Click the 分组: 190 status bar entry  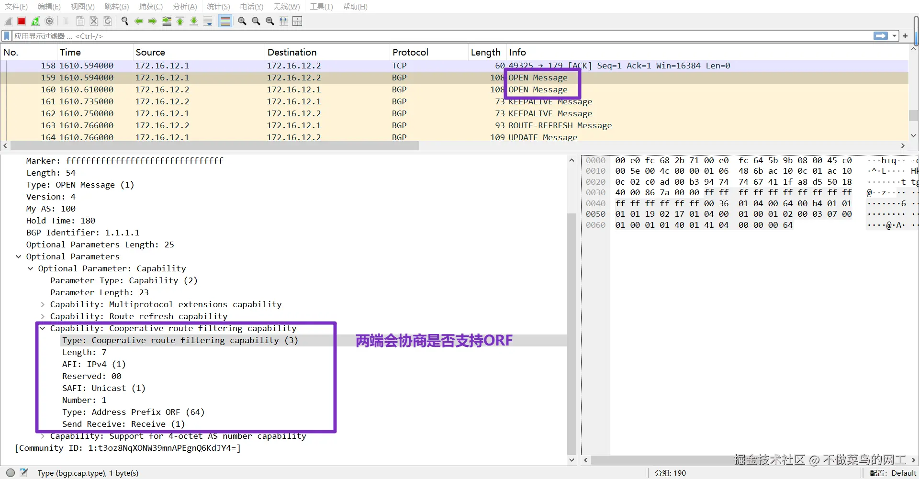(x=670, y=473)
